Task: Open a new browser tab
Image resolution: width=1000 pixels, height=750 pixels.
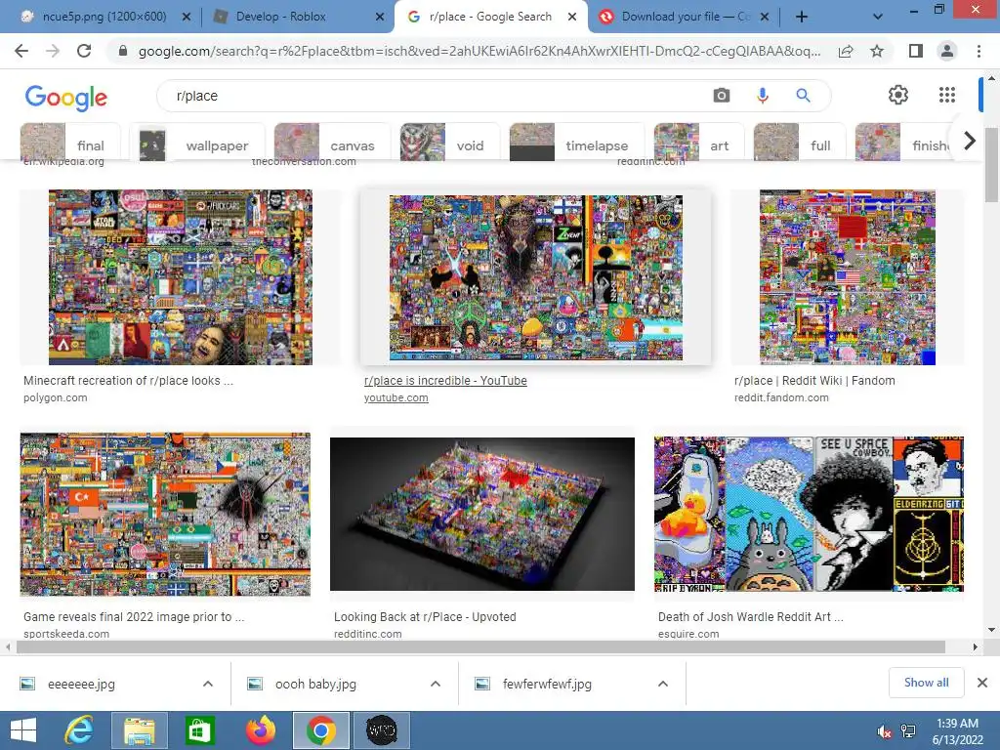Action: point(802,17)
